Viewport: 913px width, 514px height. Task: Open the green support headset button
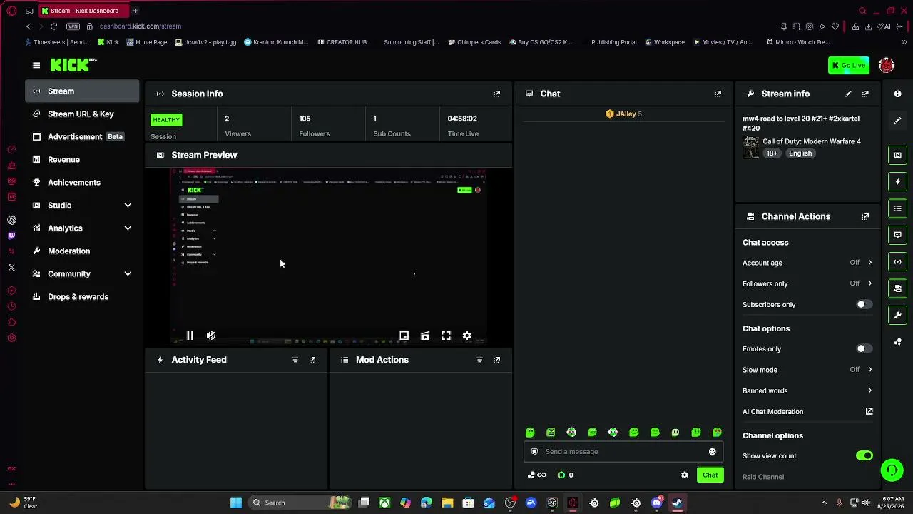[892, 470]
